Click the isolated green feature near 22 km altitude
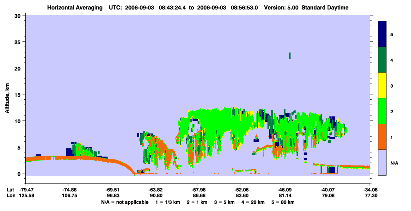 290,56
